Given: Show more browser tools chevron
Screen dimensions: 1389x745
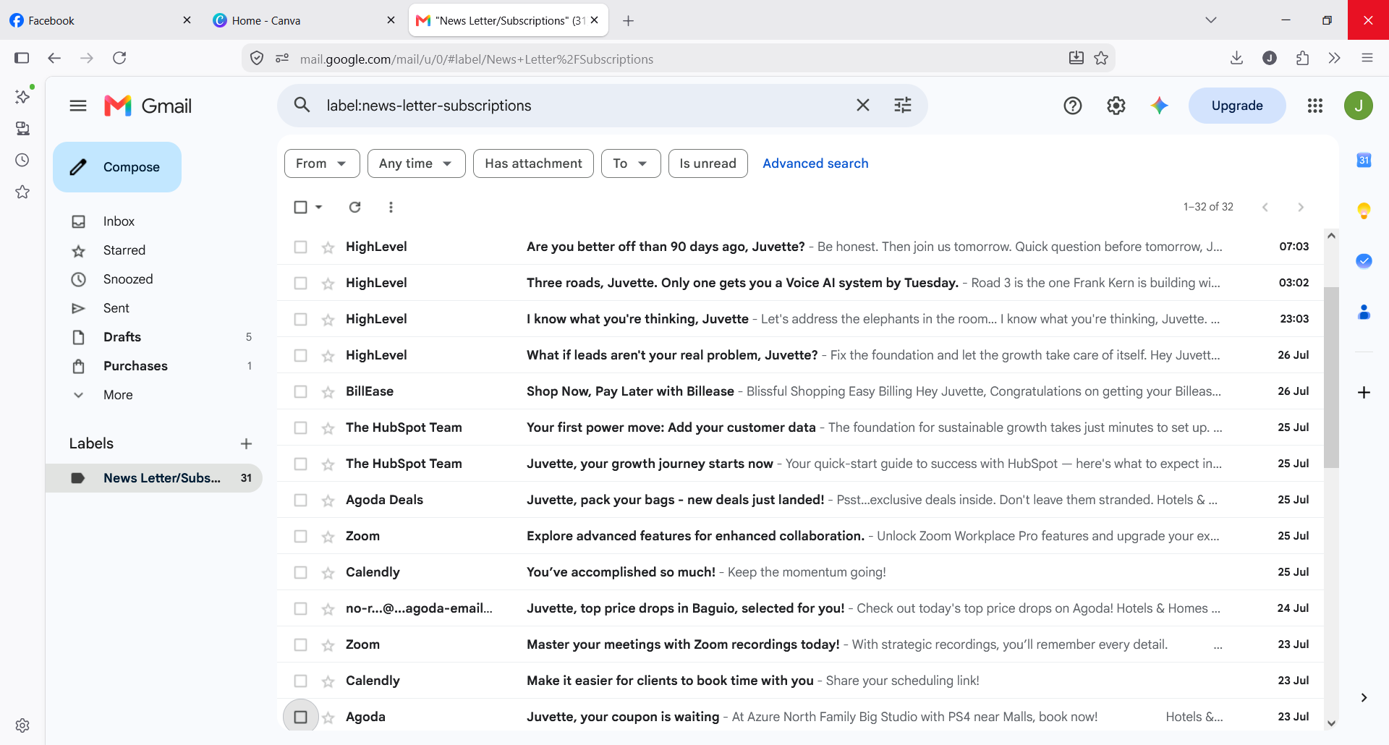Looking at the screenshot, I should coord(1335,58).
